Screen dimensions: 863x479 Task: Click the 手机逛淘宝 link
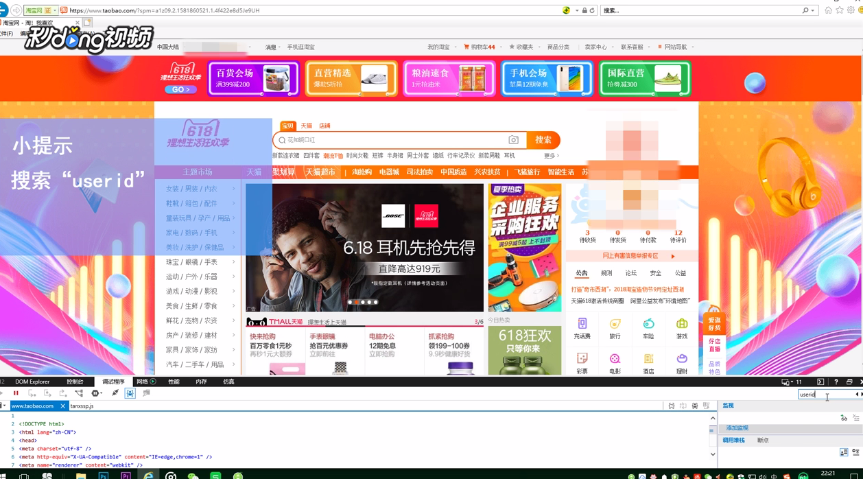click(300, 47)
